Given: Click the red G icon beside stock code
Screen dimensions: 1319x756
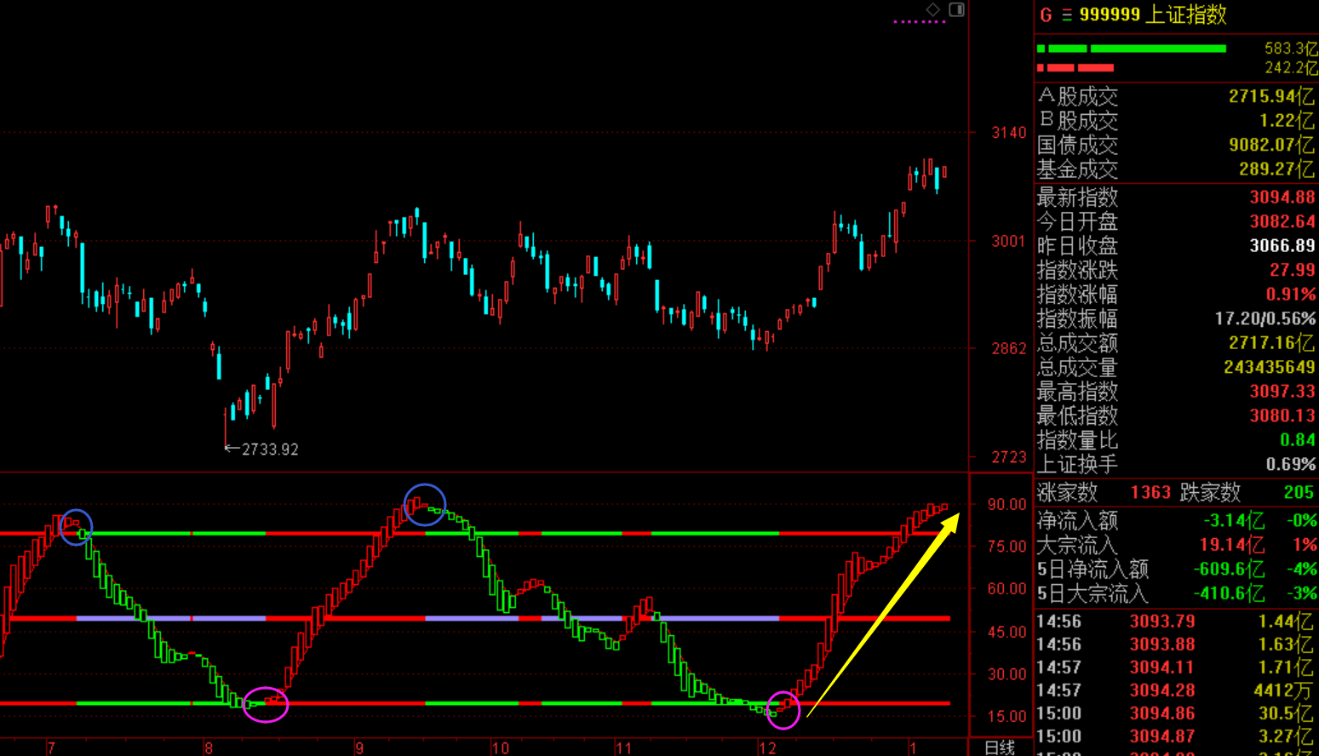Looking at the screenshot, I should click(1046, 14).
